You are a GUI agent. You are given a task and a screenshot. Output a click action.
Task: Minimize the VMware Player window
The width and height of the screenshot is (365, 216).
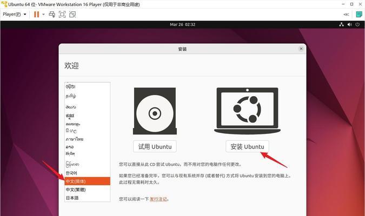pos(343,4)
